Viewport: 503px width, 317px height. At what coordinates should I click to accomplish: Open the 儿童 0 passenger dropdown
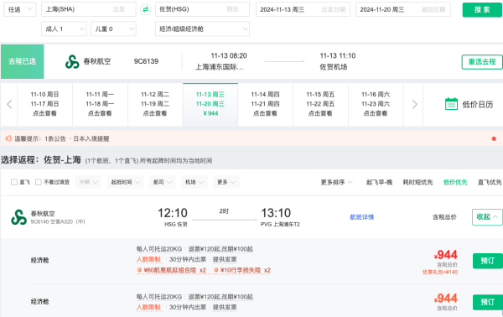click(x=113, y=29)
